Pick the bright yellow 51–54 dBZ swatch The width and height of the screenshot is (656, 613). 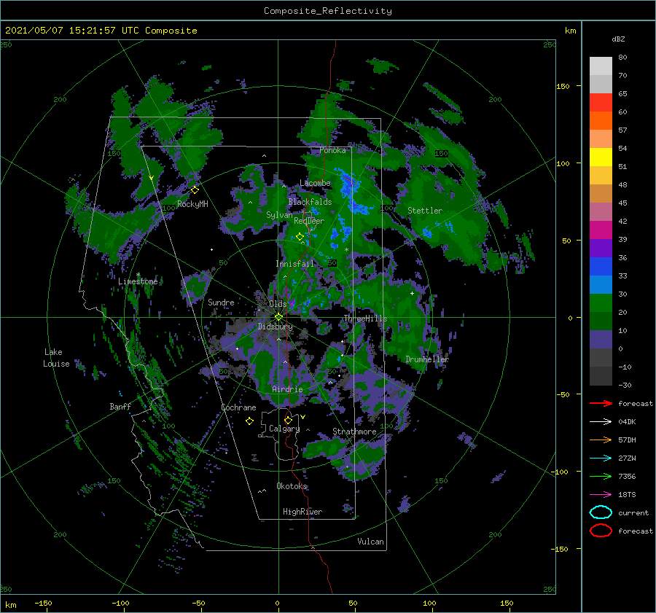point(601,157)
